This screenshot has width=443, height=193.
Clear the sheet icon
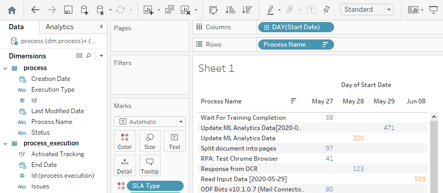point(185,10)
